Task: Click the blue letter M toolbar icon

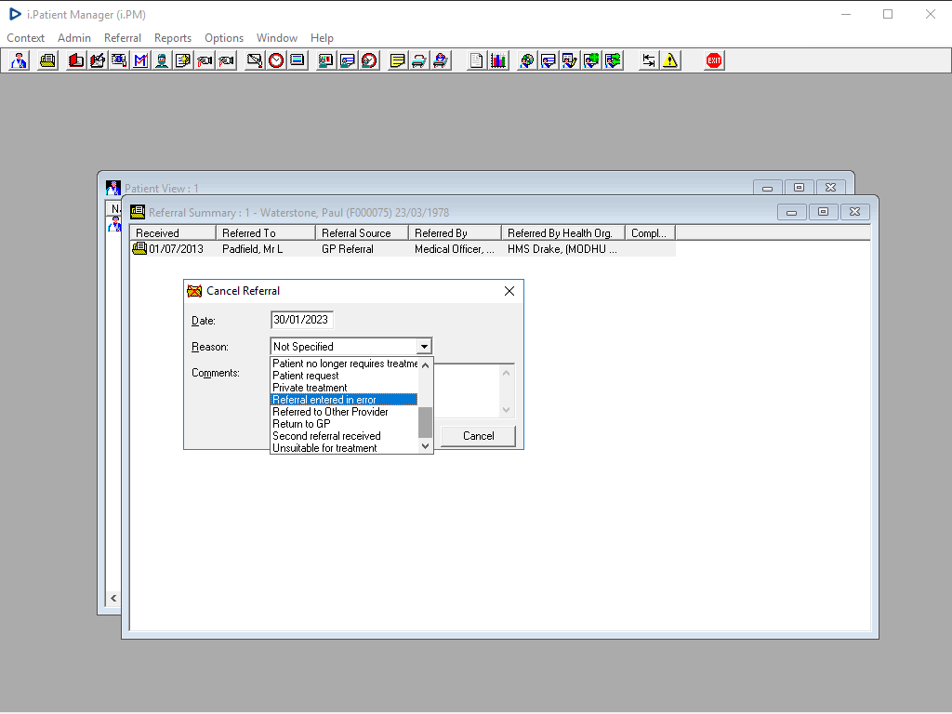Action: tap(140, 60)
